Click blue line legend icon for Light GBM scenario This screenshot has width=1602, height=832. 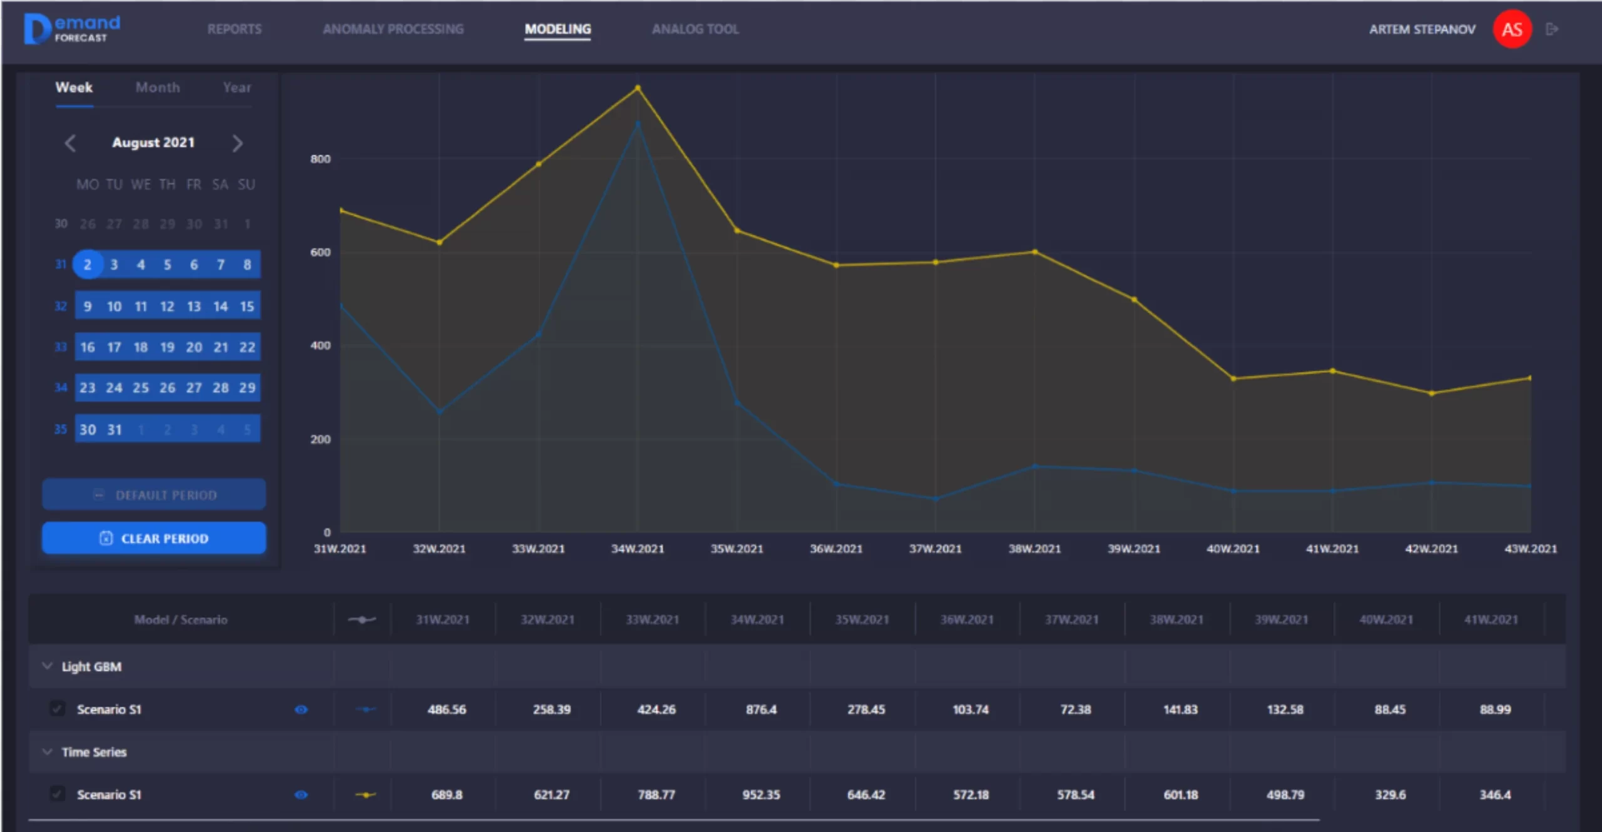pos(365,709)
